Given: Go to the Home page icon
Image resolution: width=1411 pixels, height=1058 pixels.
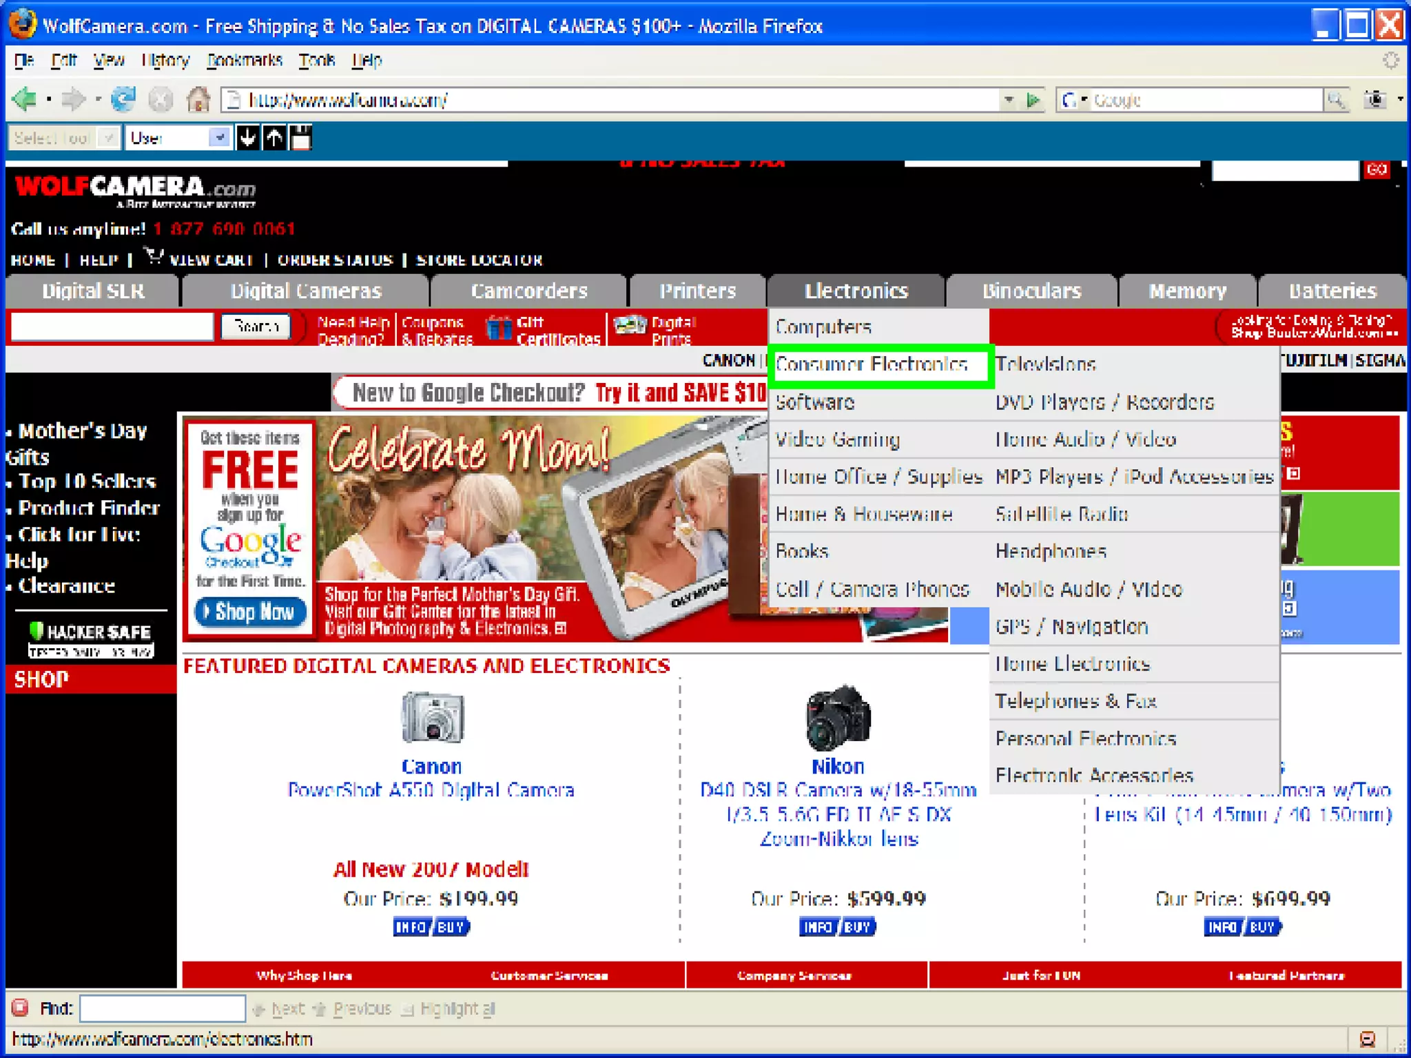Looking at the screenshot, I should point(198,100).
